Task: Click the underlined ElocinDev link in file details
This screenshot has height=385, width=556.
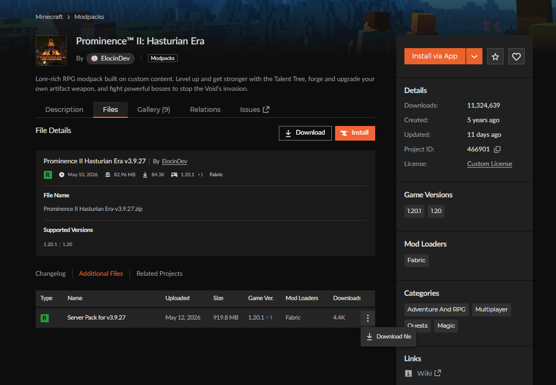Action: [x=174, y=161]
